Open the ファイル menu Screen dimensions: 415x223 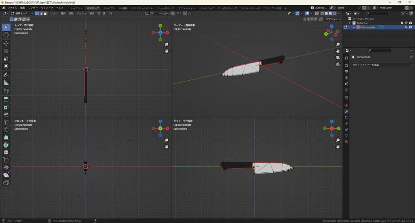pyautogui.click(x=12, y=8)
